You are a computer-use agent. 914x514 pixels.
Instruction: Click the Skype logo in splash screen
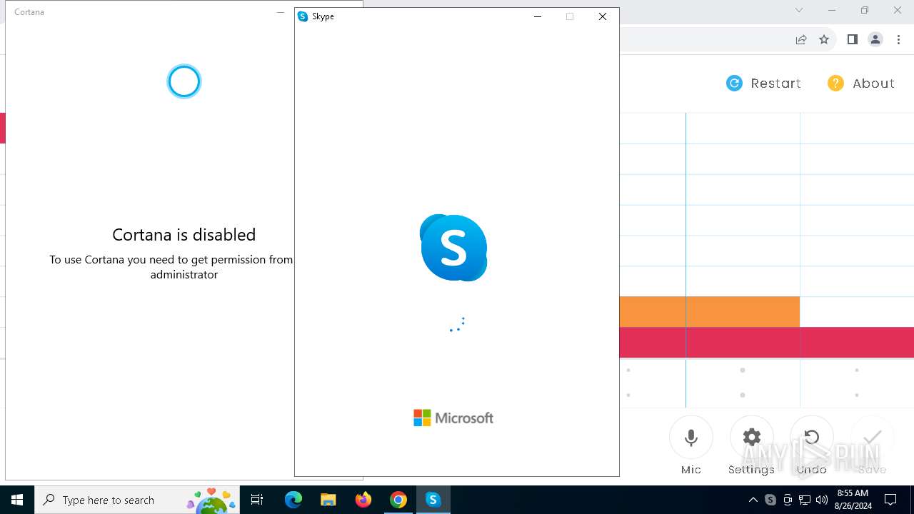point(453,248)
